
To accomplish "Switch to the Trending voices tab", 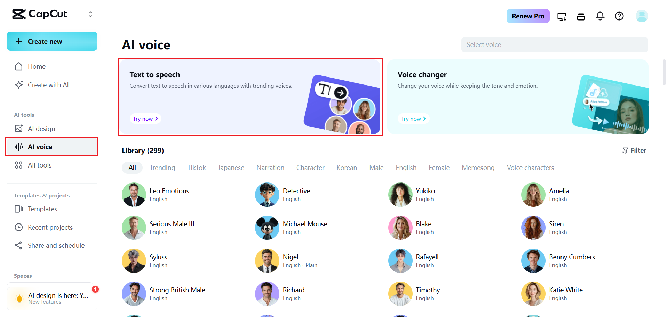I will point(162,168).
